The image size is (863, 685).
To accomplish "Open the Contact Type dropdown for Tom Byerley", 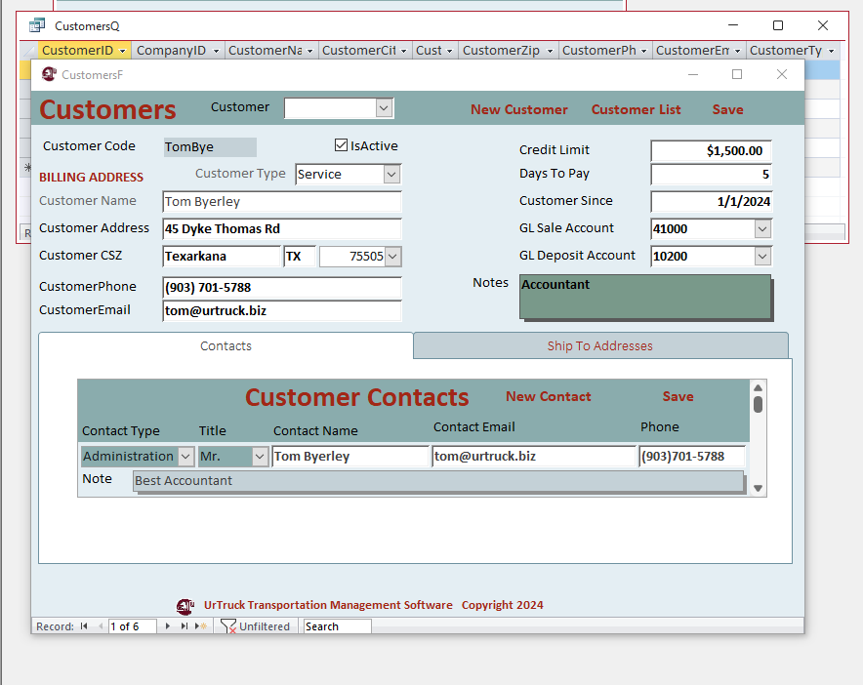I will point(185,456).
